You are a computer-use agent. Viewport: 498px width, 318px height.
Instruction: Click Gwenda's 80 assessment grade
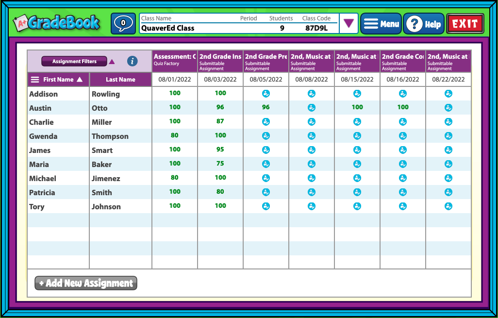175,135
